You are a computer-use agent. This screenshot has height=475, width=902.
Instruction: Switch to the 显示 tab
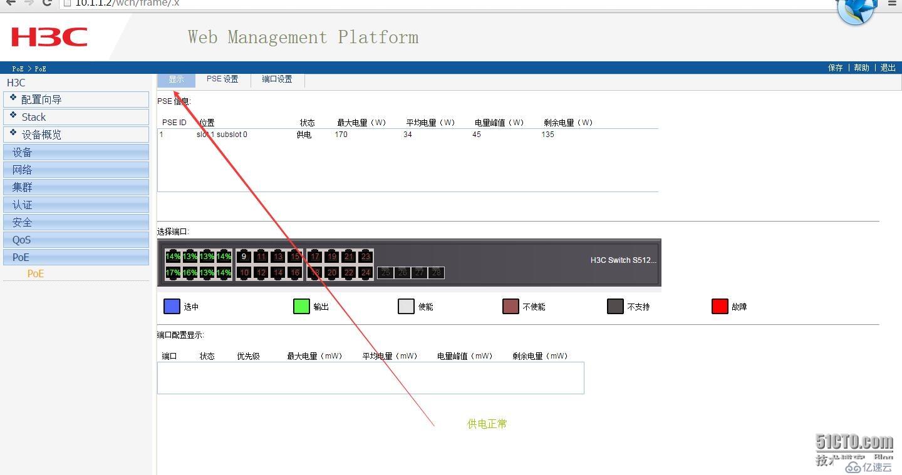point(177,79)
